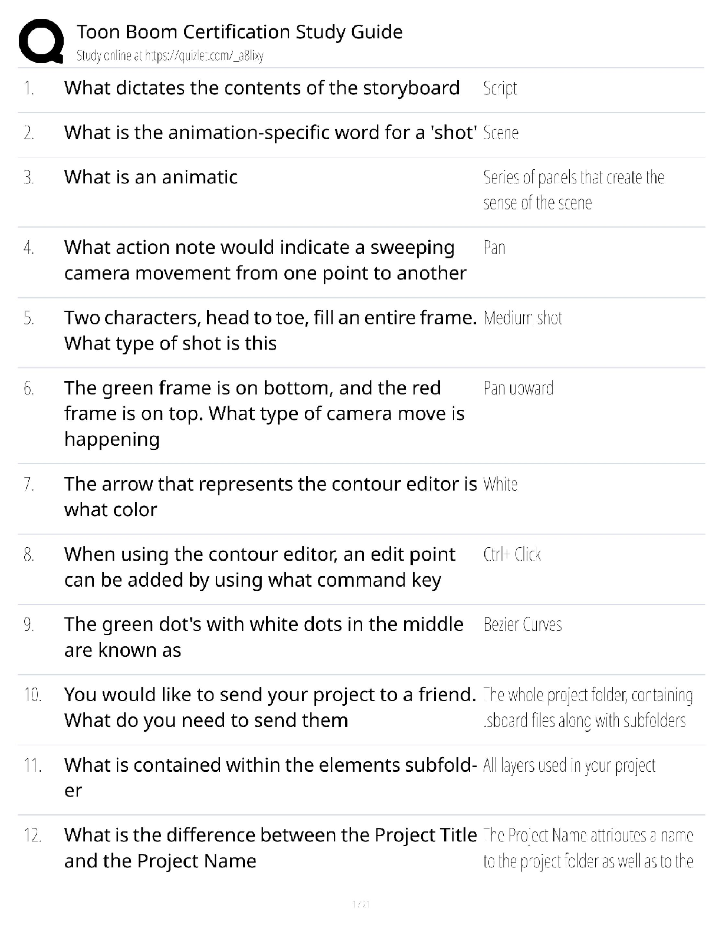
Task: Click the Quizlet Q logo icon
Action: (x=41, y=41)
